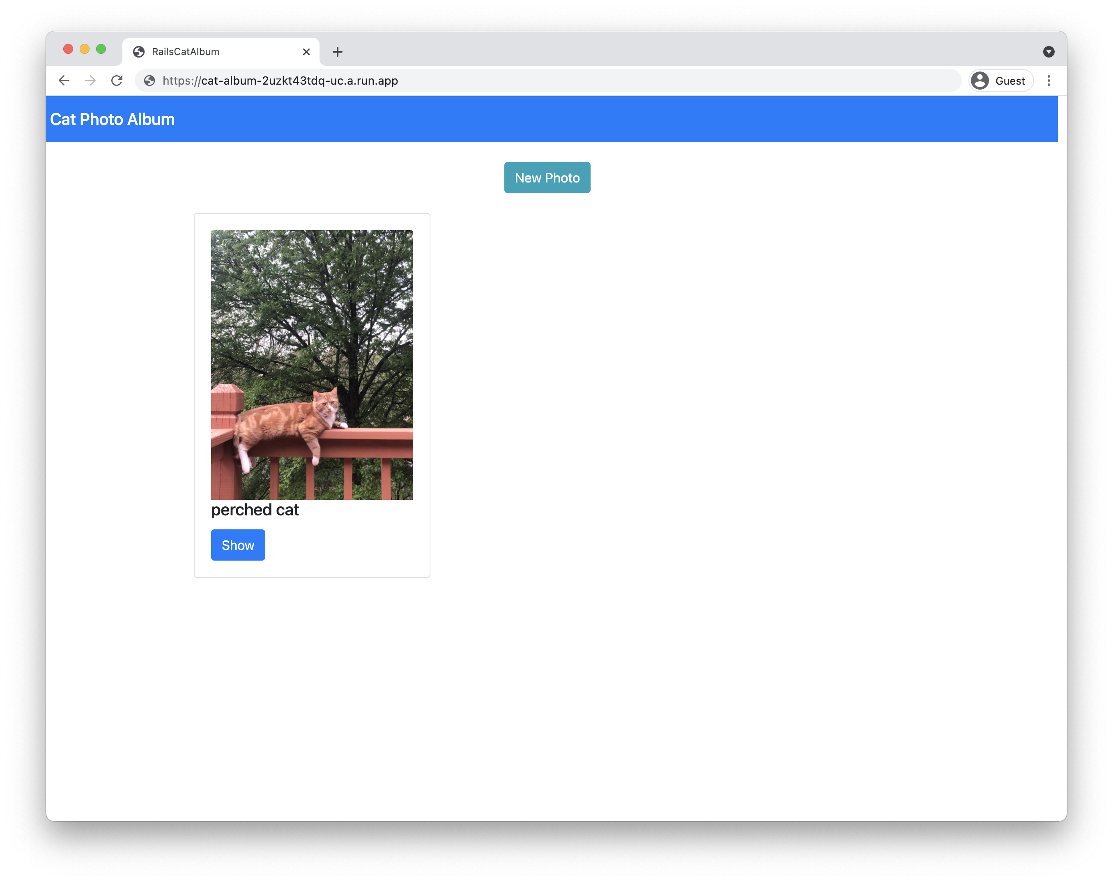Click the RailsCatAlbum browser tab label
1113x882 pixels.
pos(186,51)
